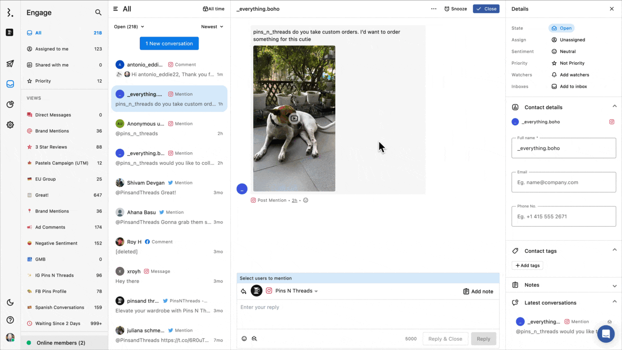
Task: Open the three-dots more options menu
Action: coord(433,9)
